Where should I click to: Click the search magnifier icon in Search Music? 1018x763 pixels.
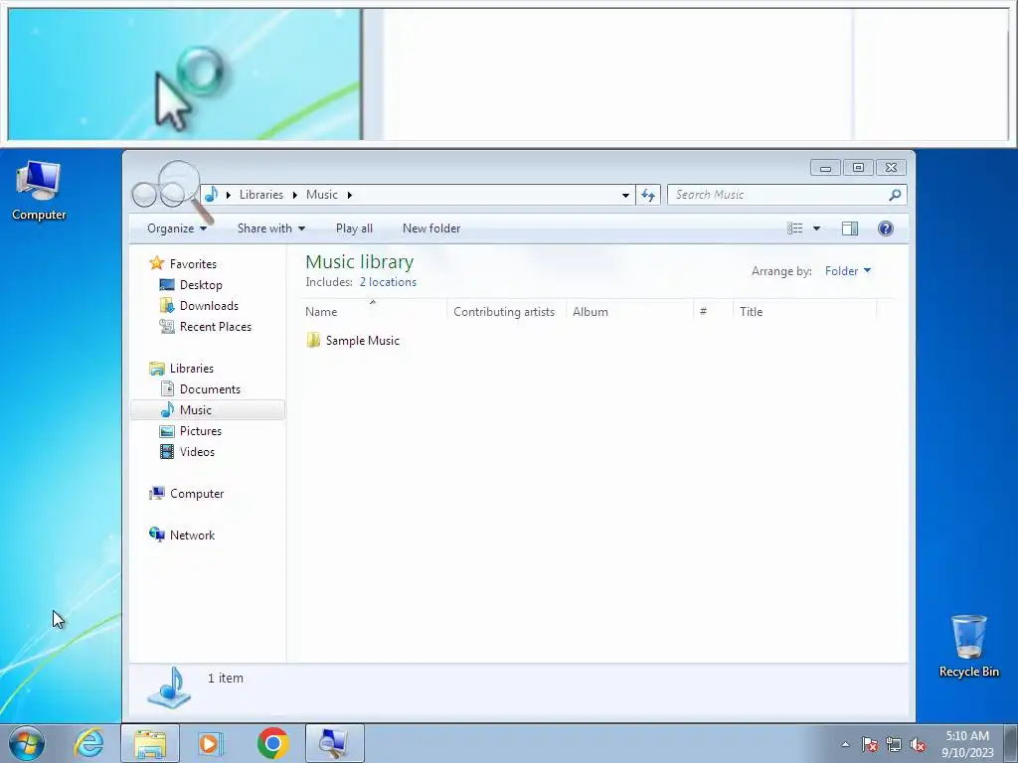click(x=895, y=195)
